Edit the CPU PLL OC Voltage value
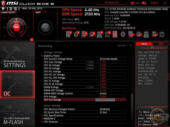Screen dimensions: 170x127 click(x=103, y=75)
